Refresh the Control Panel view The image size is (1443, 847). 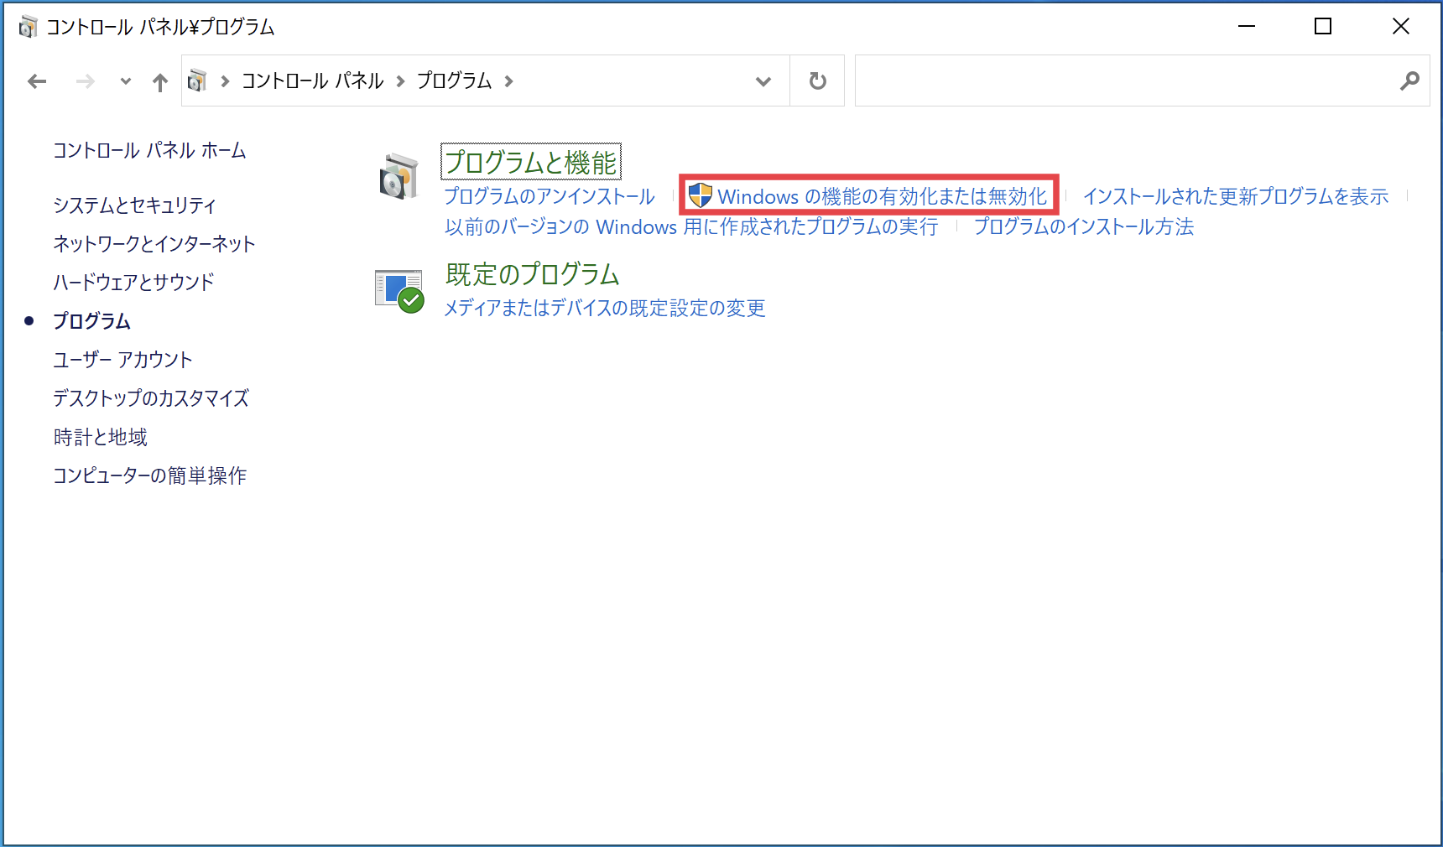click(816, 81)
